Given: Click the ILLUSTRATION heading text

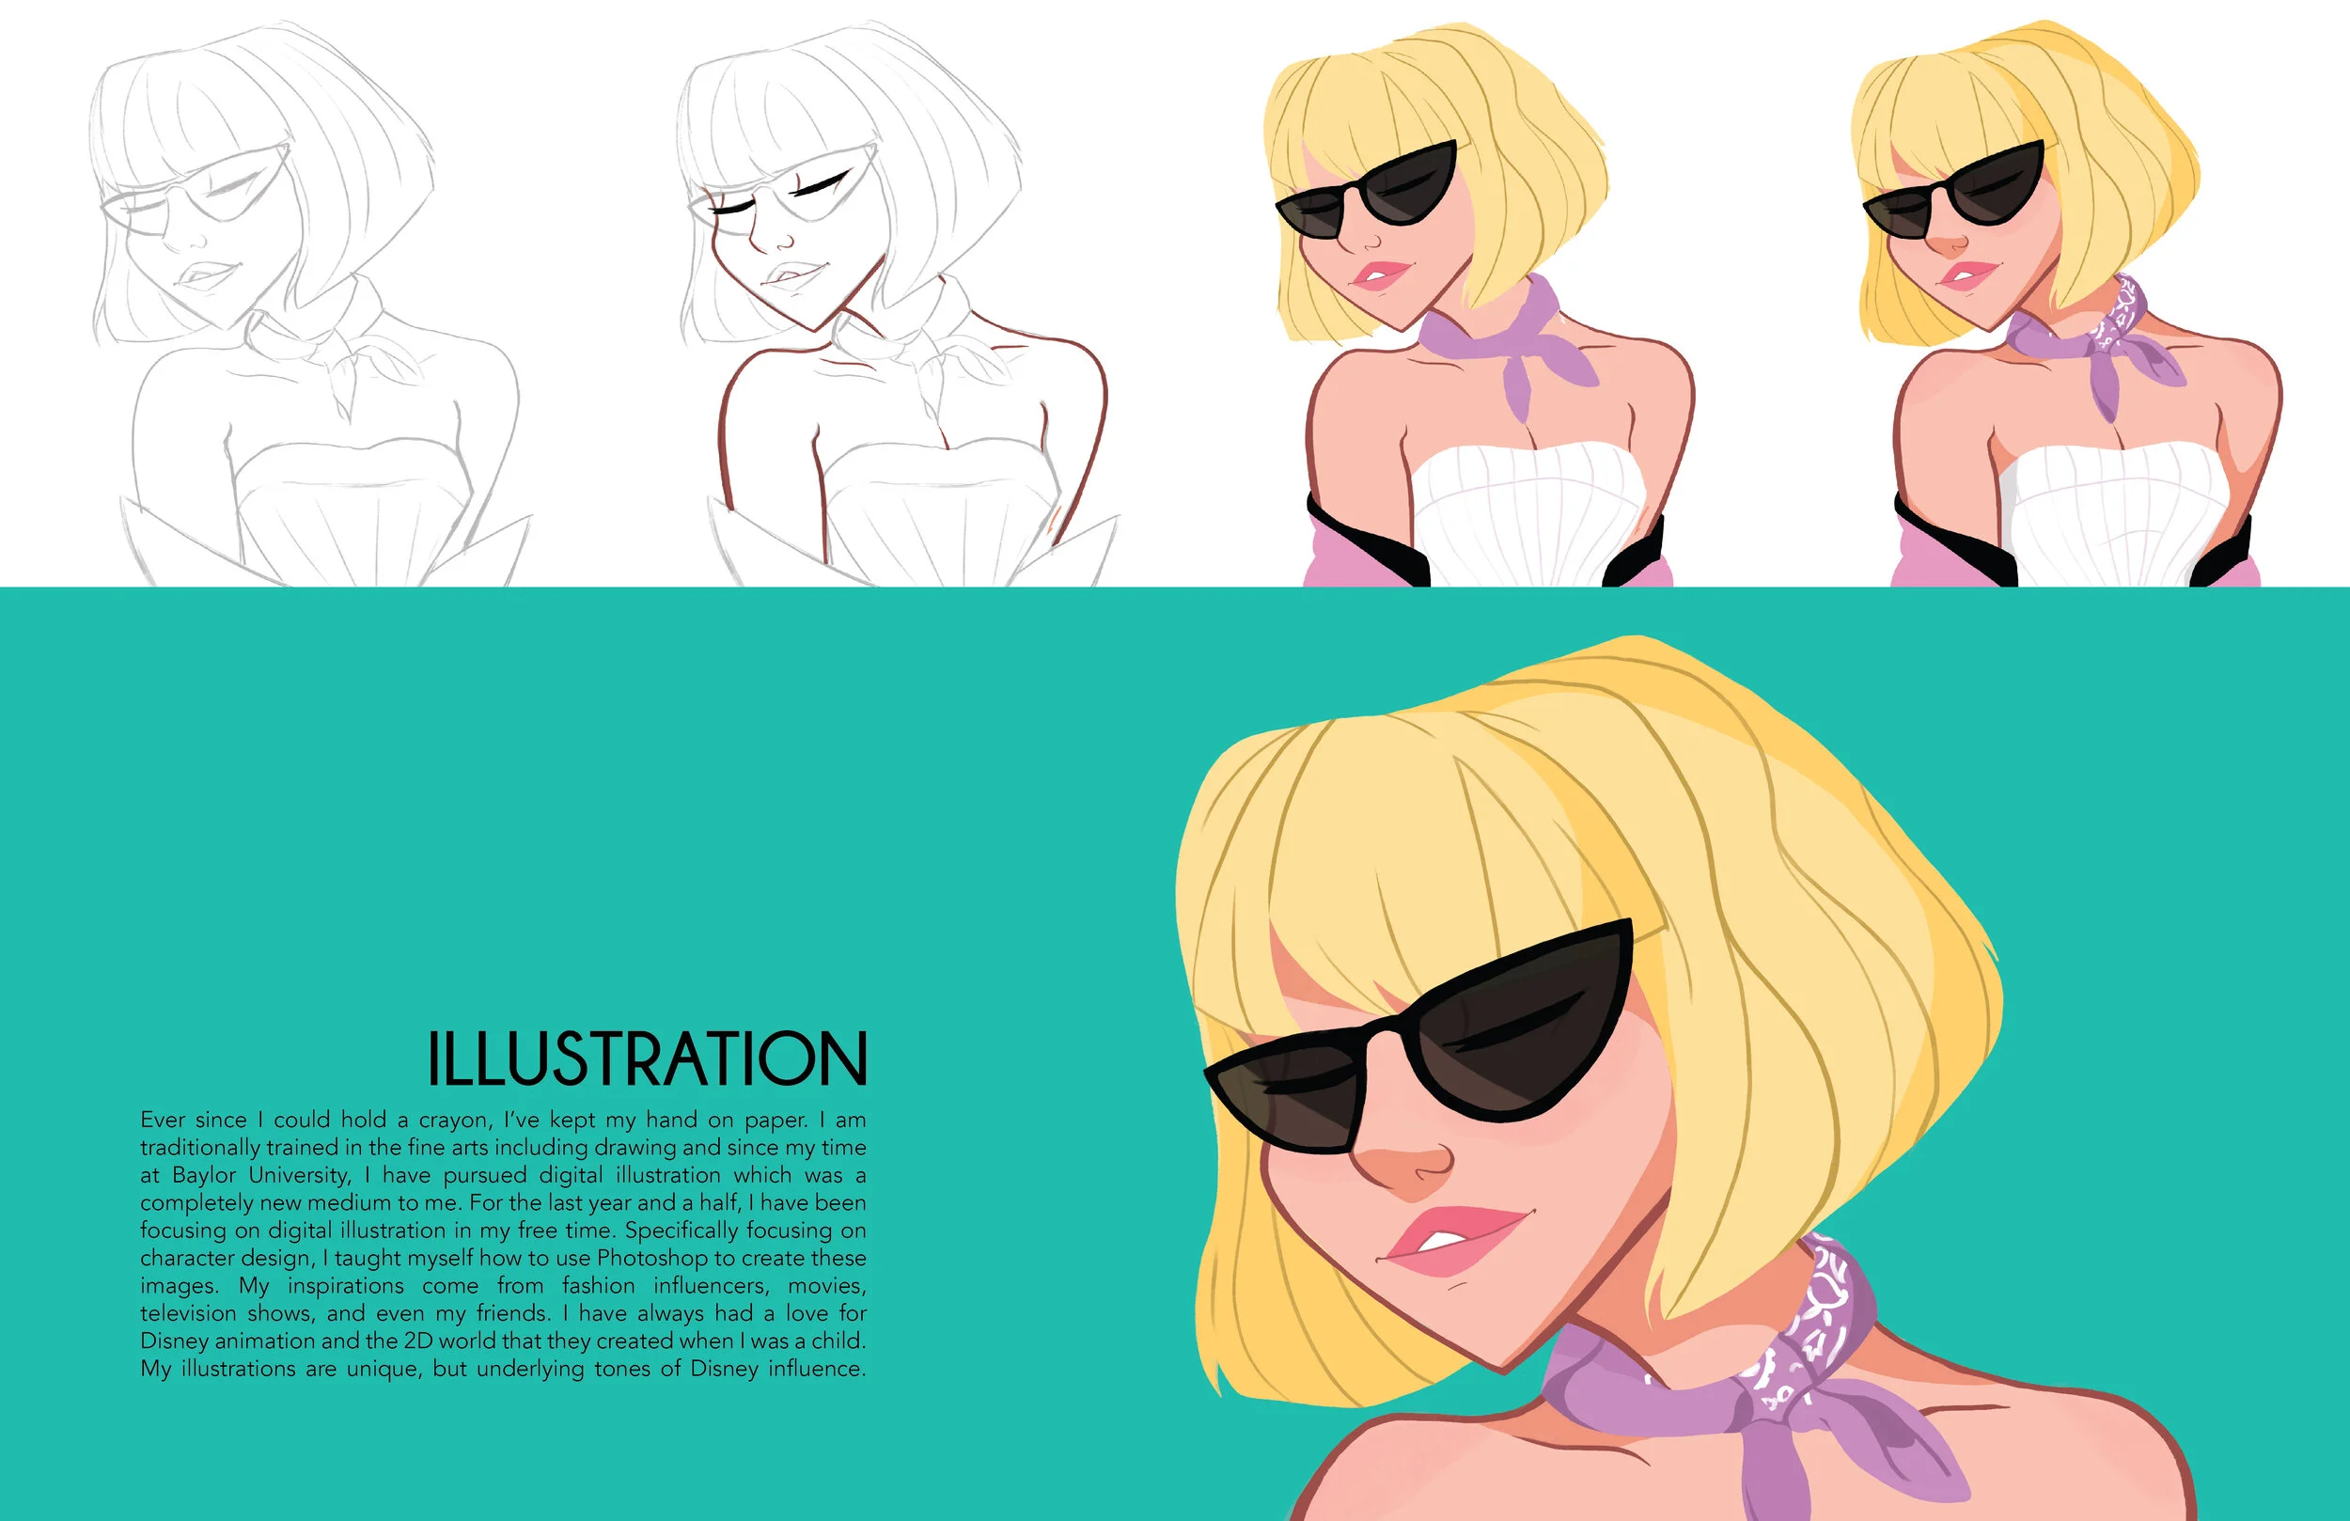Looking at the screenshot, I should [x=647, y=1058].
